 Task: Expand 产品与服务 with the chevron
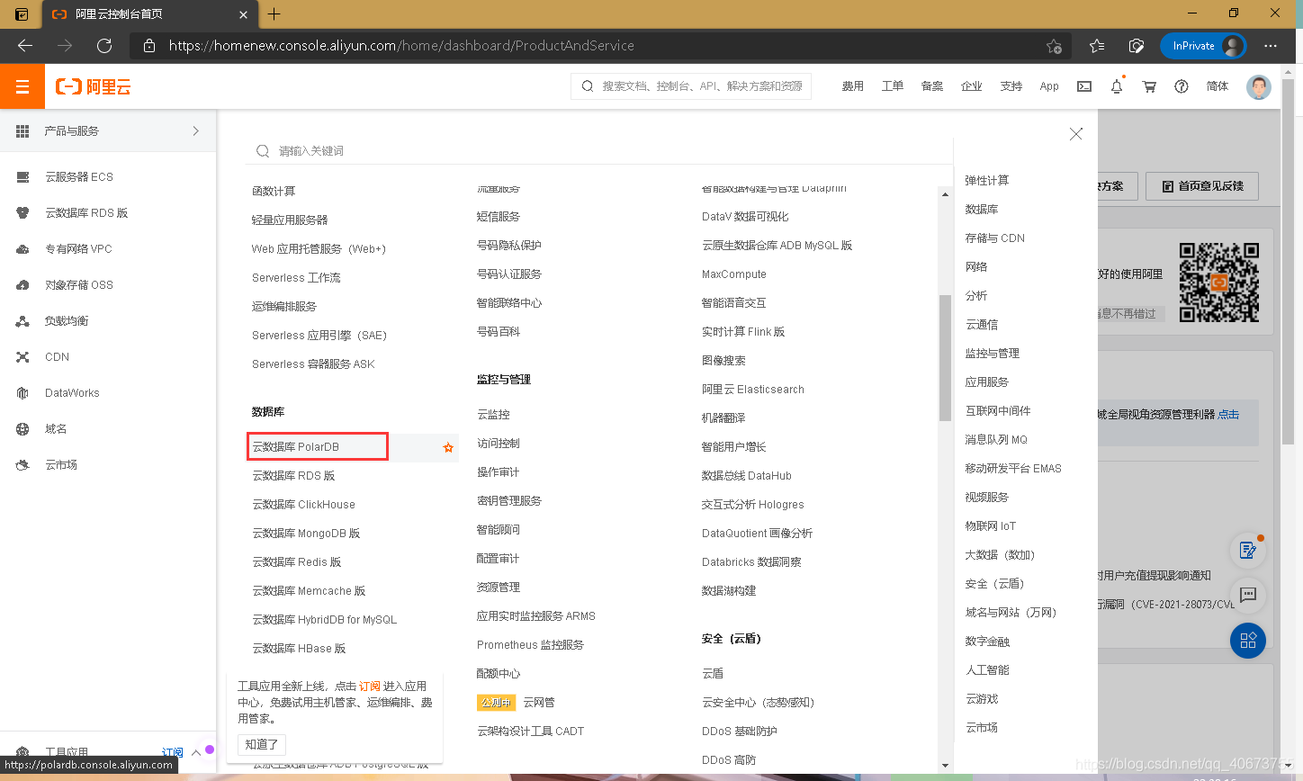(196, 131)
